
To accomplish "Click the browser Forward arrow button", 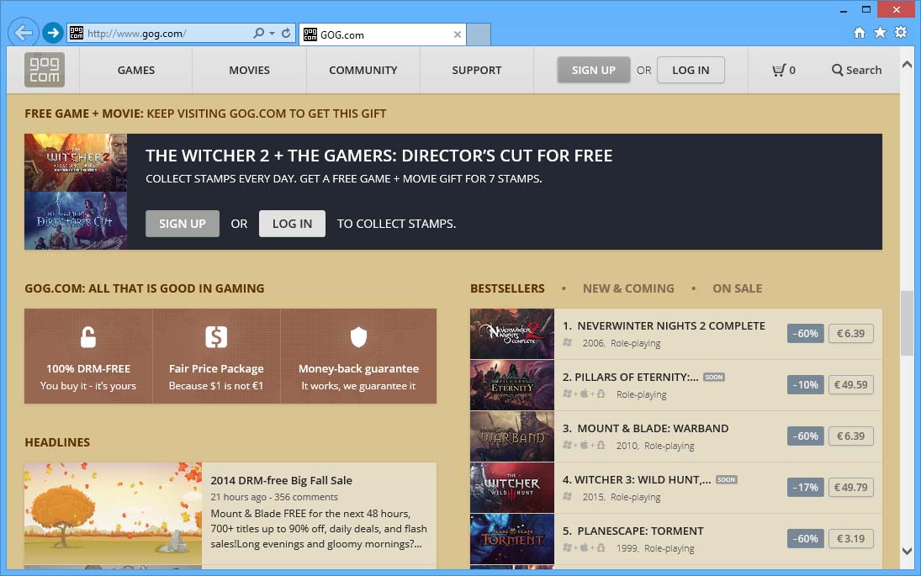I will (52, 33).
